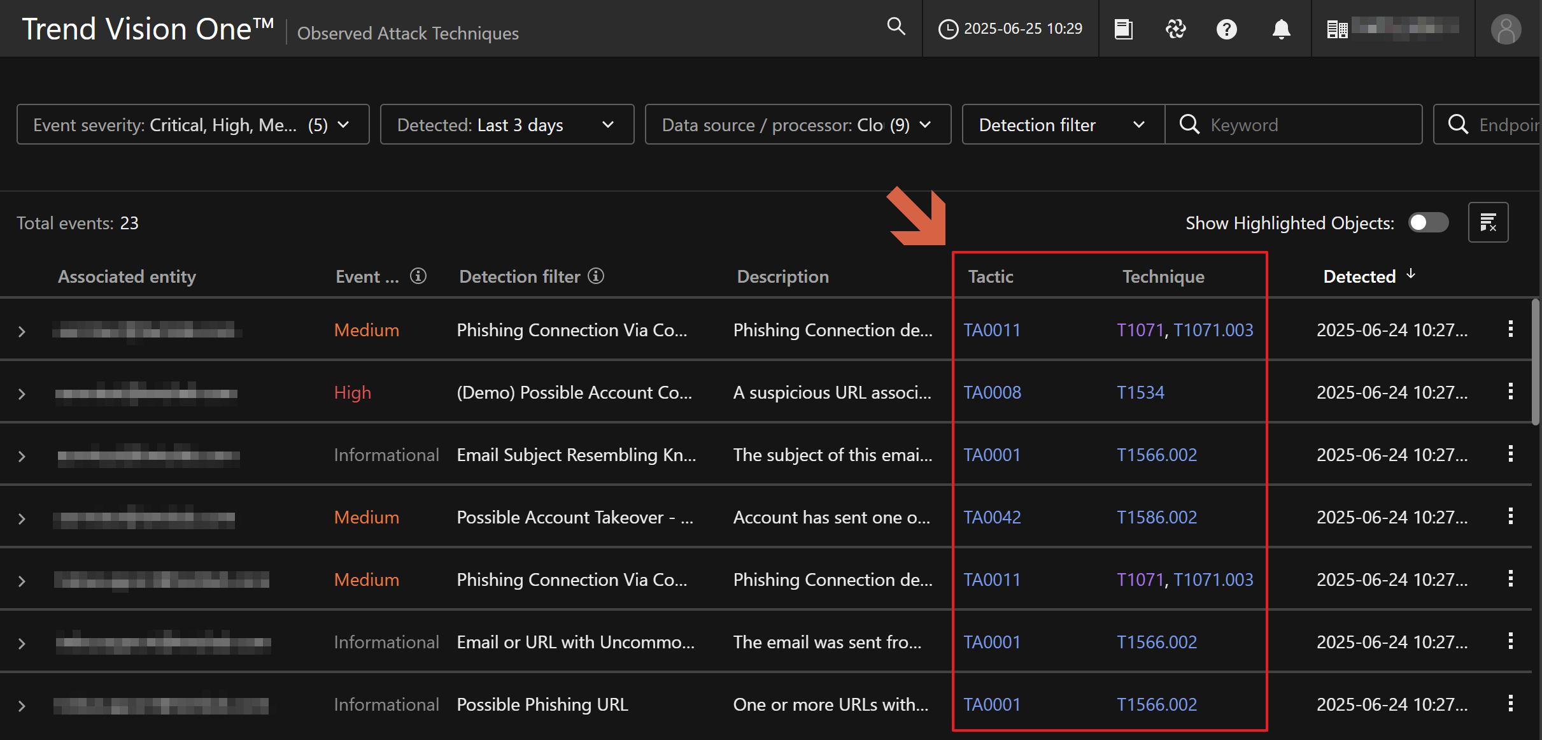Click the clear filters icon button
Image resolution: width=1542 pixels, height=740 pixels.
click(1488, 222)
